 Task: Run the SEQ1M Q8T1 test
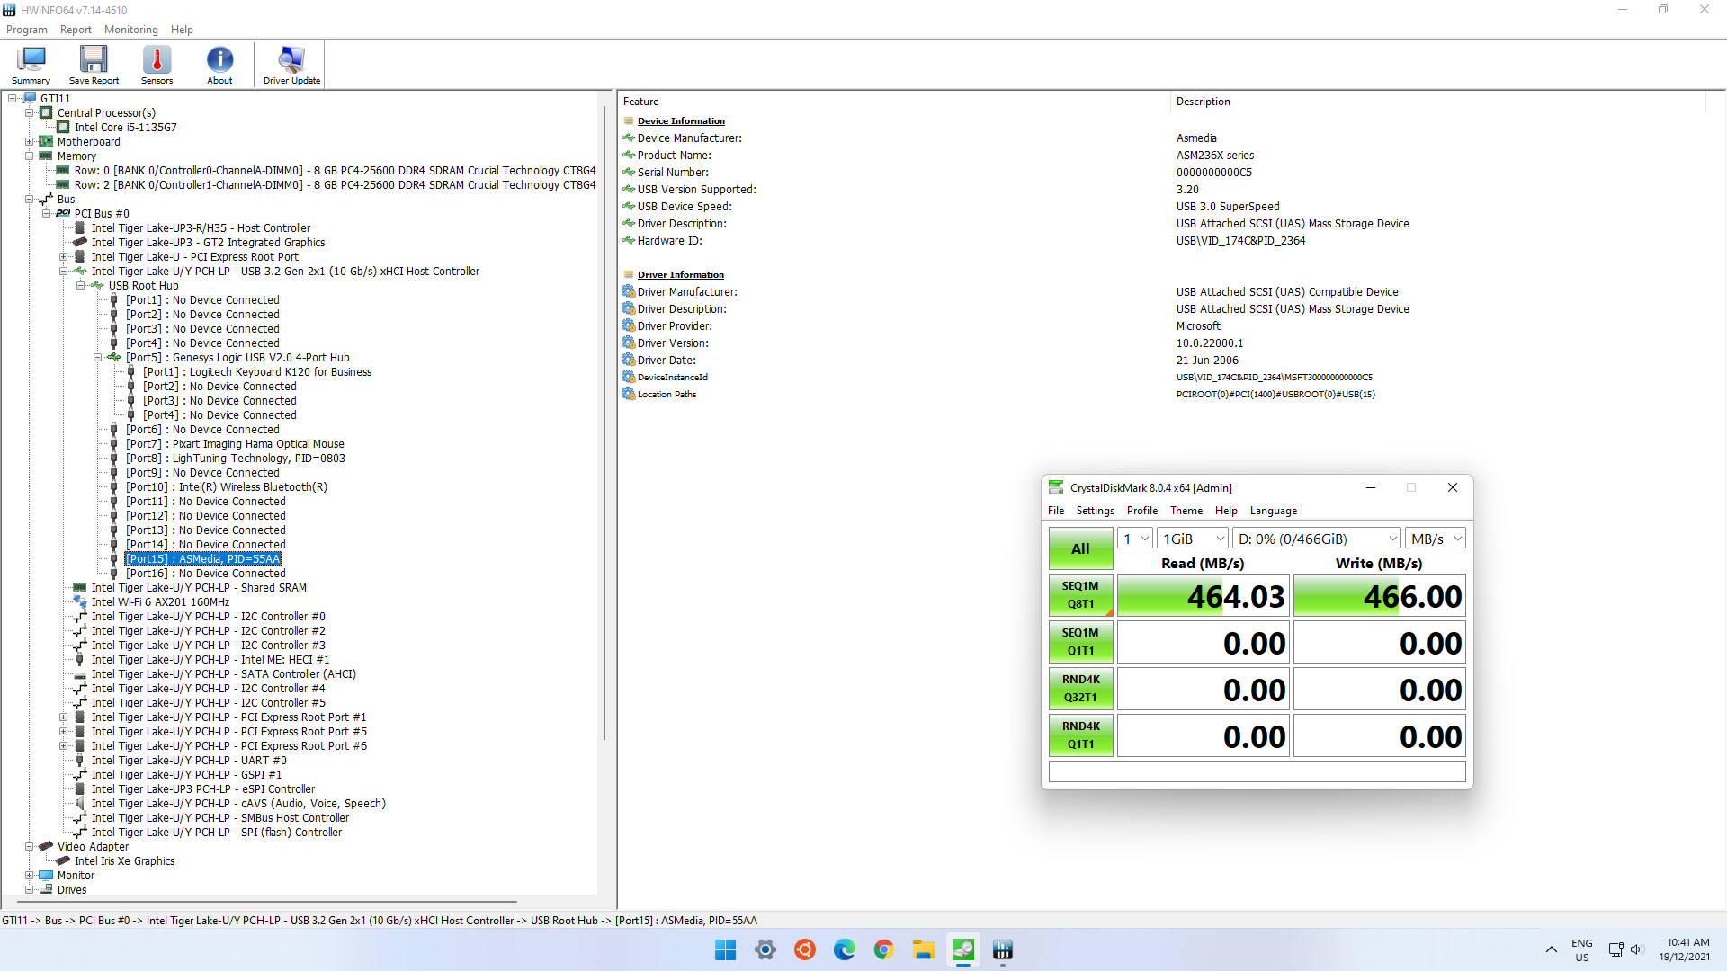click(1080, 595)
